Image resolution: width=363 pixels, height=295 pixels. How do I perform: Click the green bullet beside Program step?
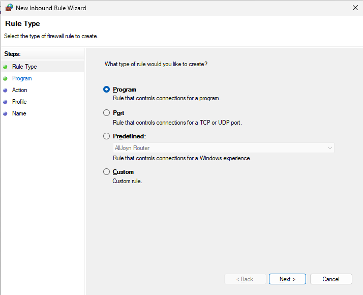(5, 78)
